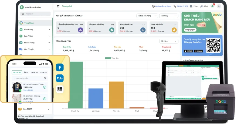The width and height of the screenshot is (237, 124).
Task: Open the Tất cả cửa hàng dropdown
Action: coord(147,16)
